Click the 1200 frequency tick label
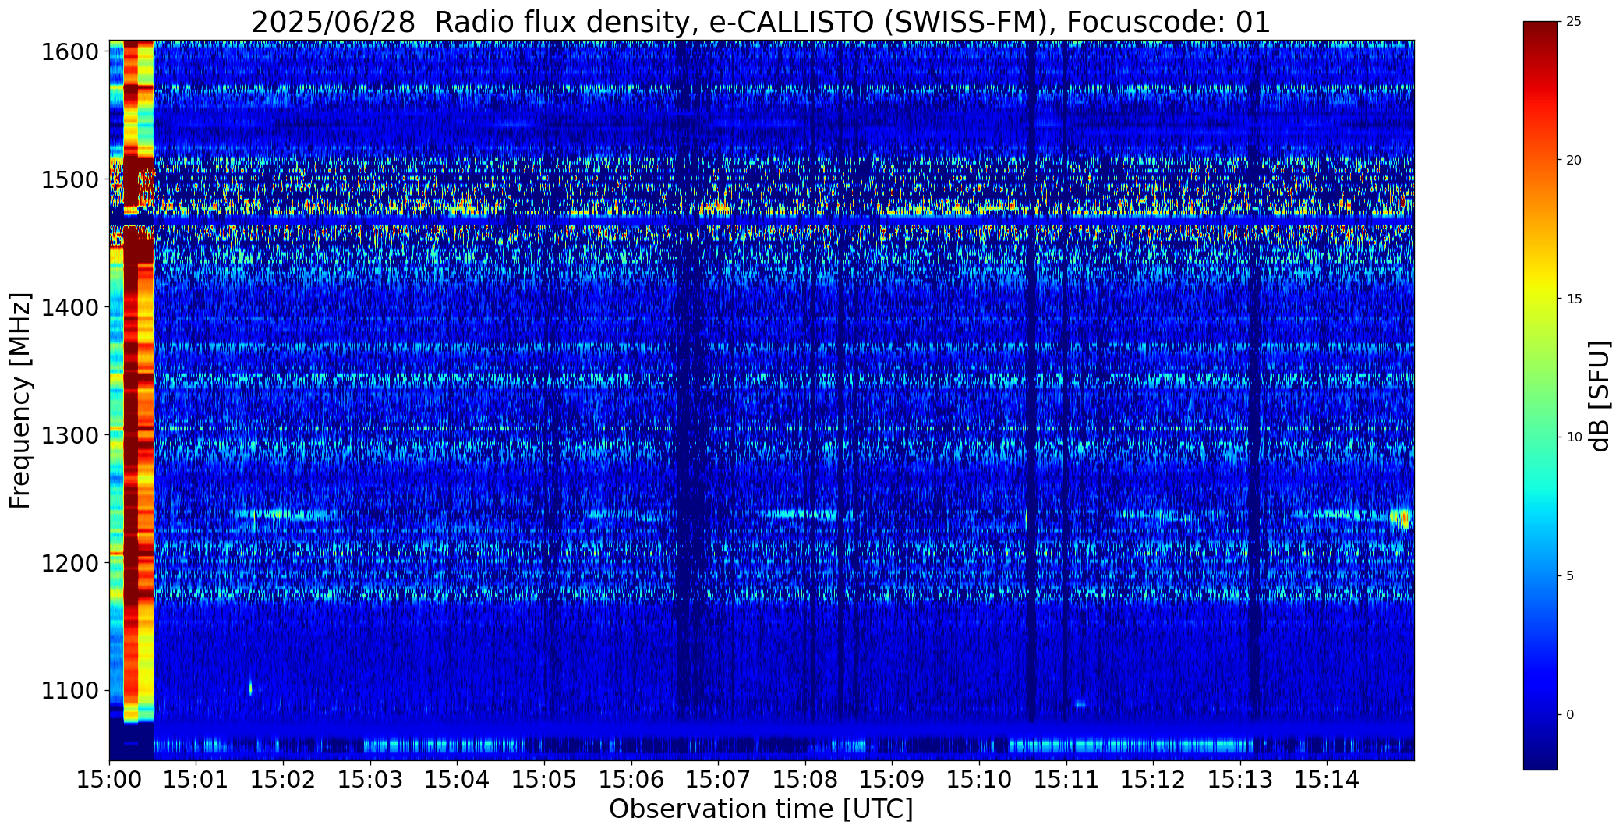Viewport: 1623px width, 832px height. [70, 563]
